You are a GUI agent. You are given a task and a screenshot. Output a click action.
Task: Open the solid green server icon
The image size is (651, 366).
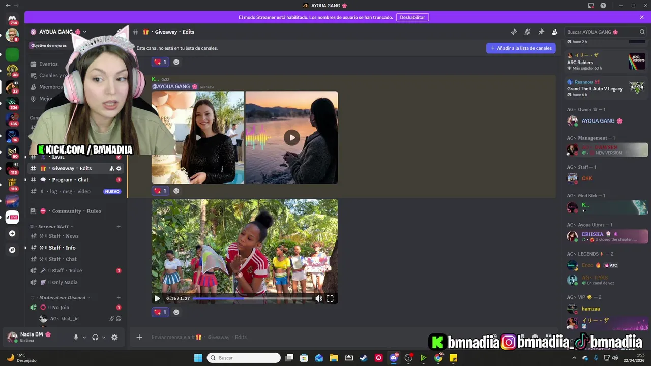tap(12, 54)
